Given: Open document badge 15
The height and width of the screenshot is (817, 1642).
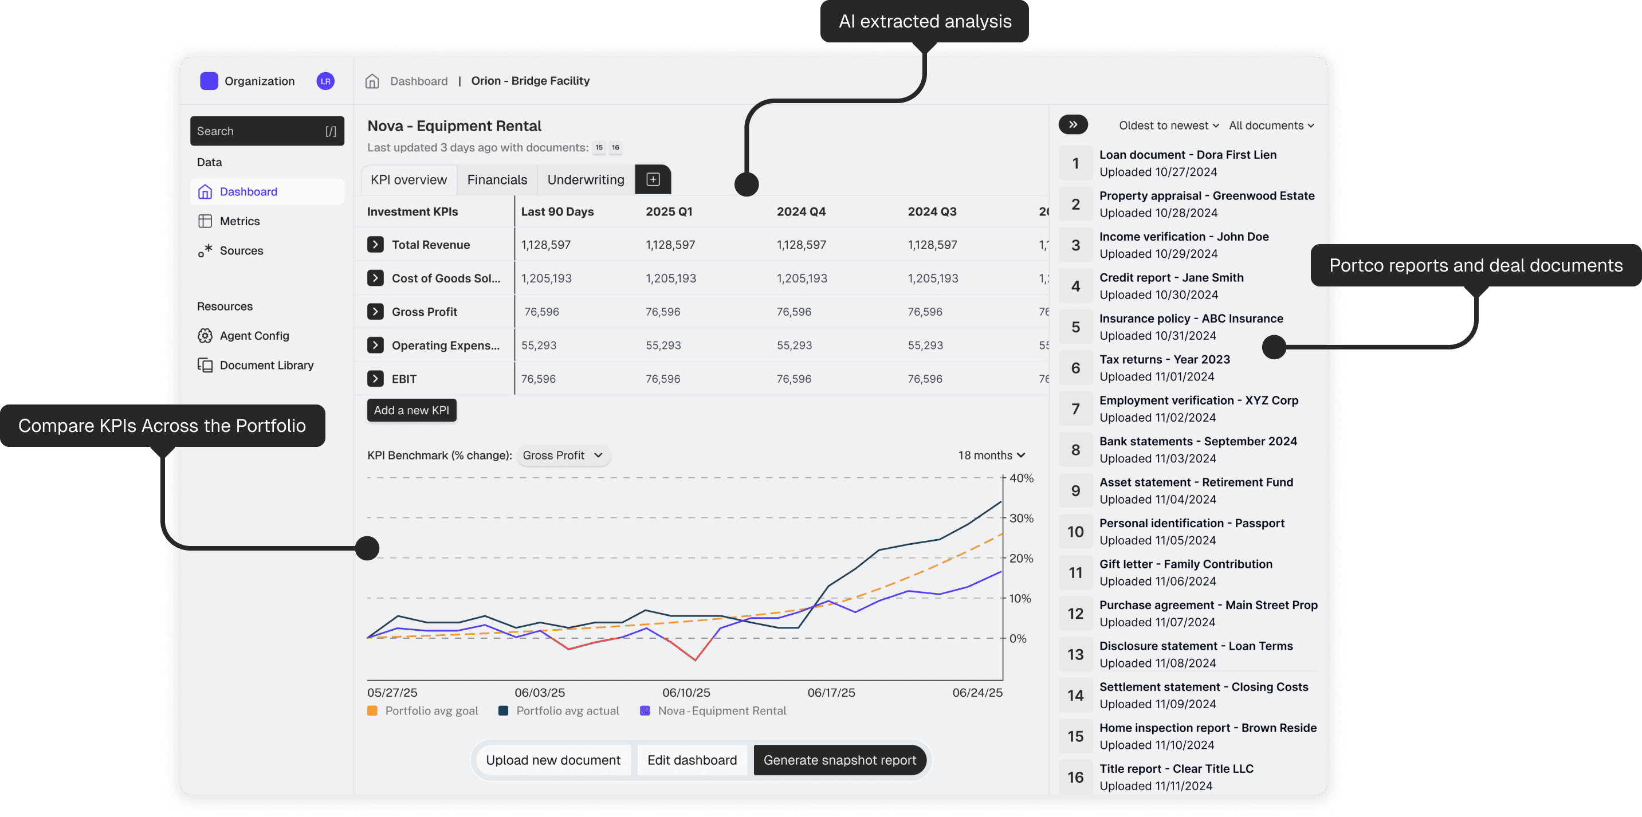Looking at the screenshot, I should coord(599,148).
